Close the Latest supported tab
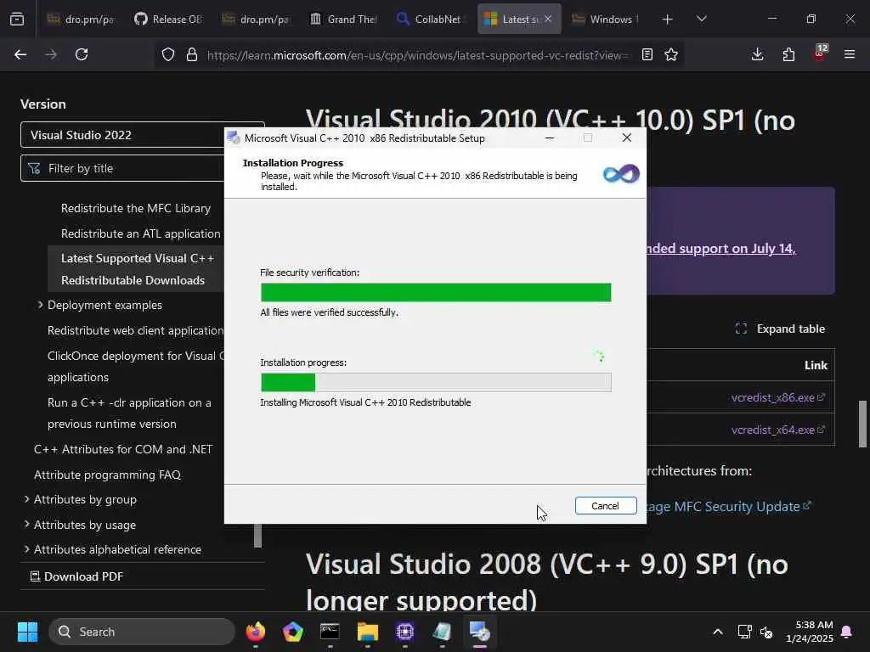The width and height of the screenshot is (870, 652). click(548, 19)
